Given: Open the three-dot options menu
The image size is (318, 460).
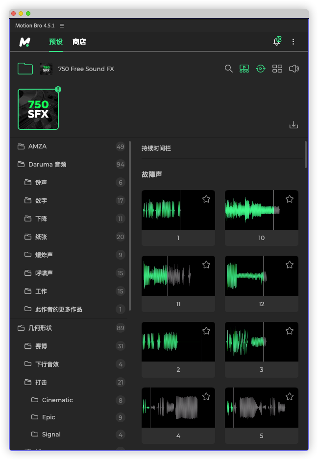Looking at the screenshot, I should [x=293, y=42].
